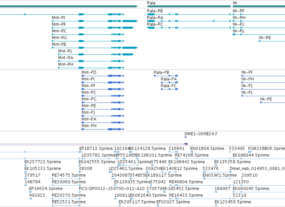
Task: Select the RE46804.5prime EST label
Action: (186, 182)
